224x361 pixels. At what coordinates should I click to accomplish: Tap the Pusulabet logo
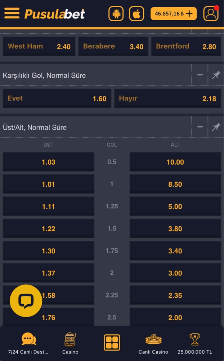[x=55, y=14]
